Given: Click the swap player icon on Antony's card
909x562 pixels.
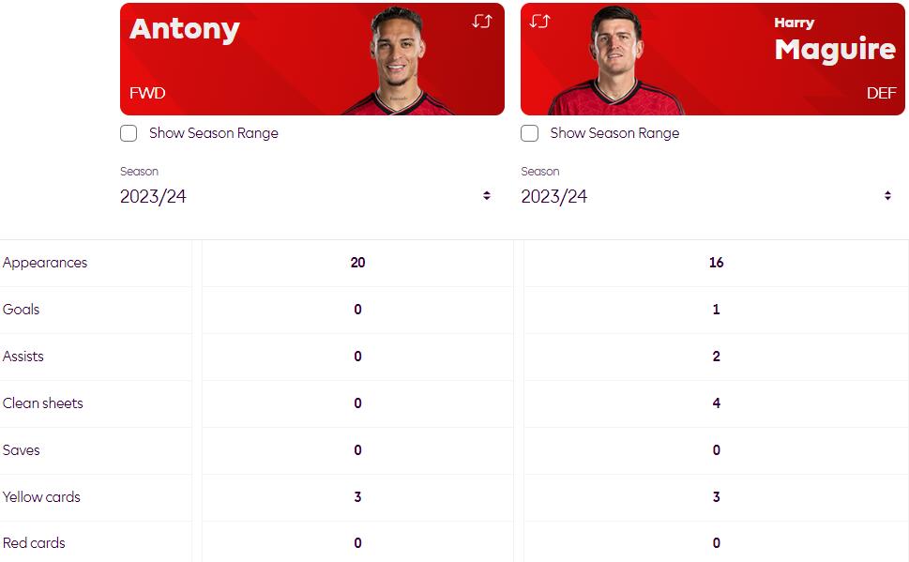Looking at the screenshot, I should (482, 22).
